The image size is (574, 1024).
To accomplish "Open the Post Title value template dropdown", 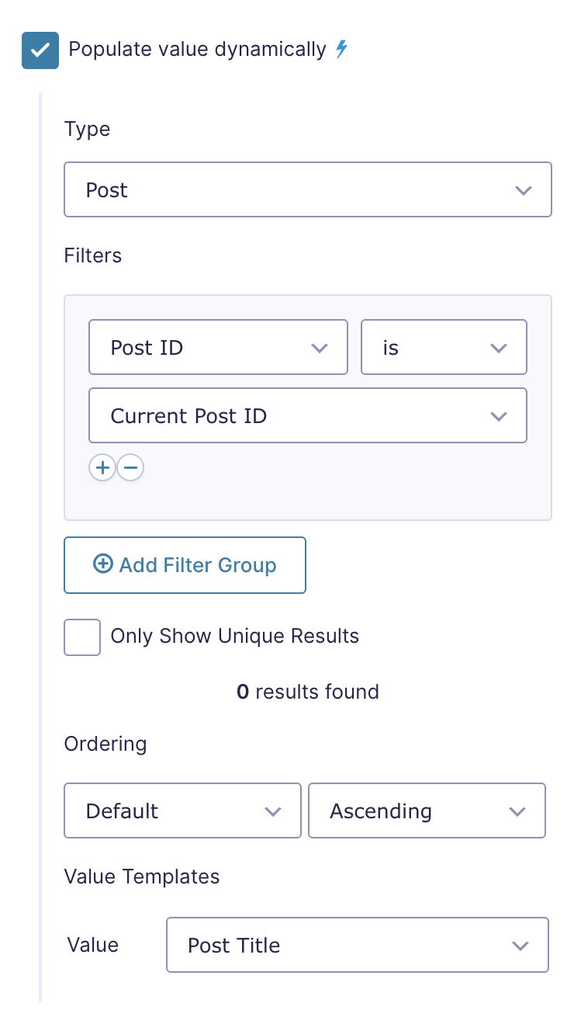I will [358, 945].
